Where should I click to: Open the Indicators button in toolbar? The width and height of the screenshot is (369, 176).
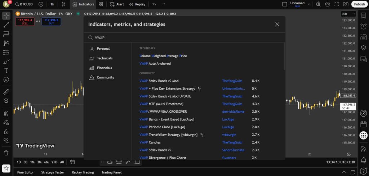point(83,4)
